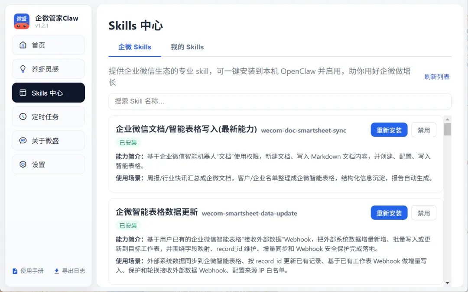Open the 关于微盛 page
The image size is (468, 292).
(x=49, y=140)
